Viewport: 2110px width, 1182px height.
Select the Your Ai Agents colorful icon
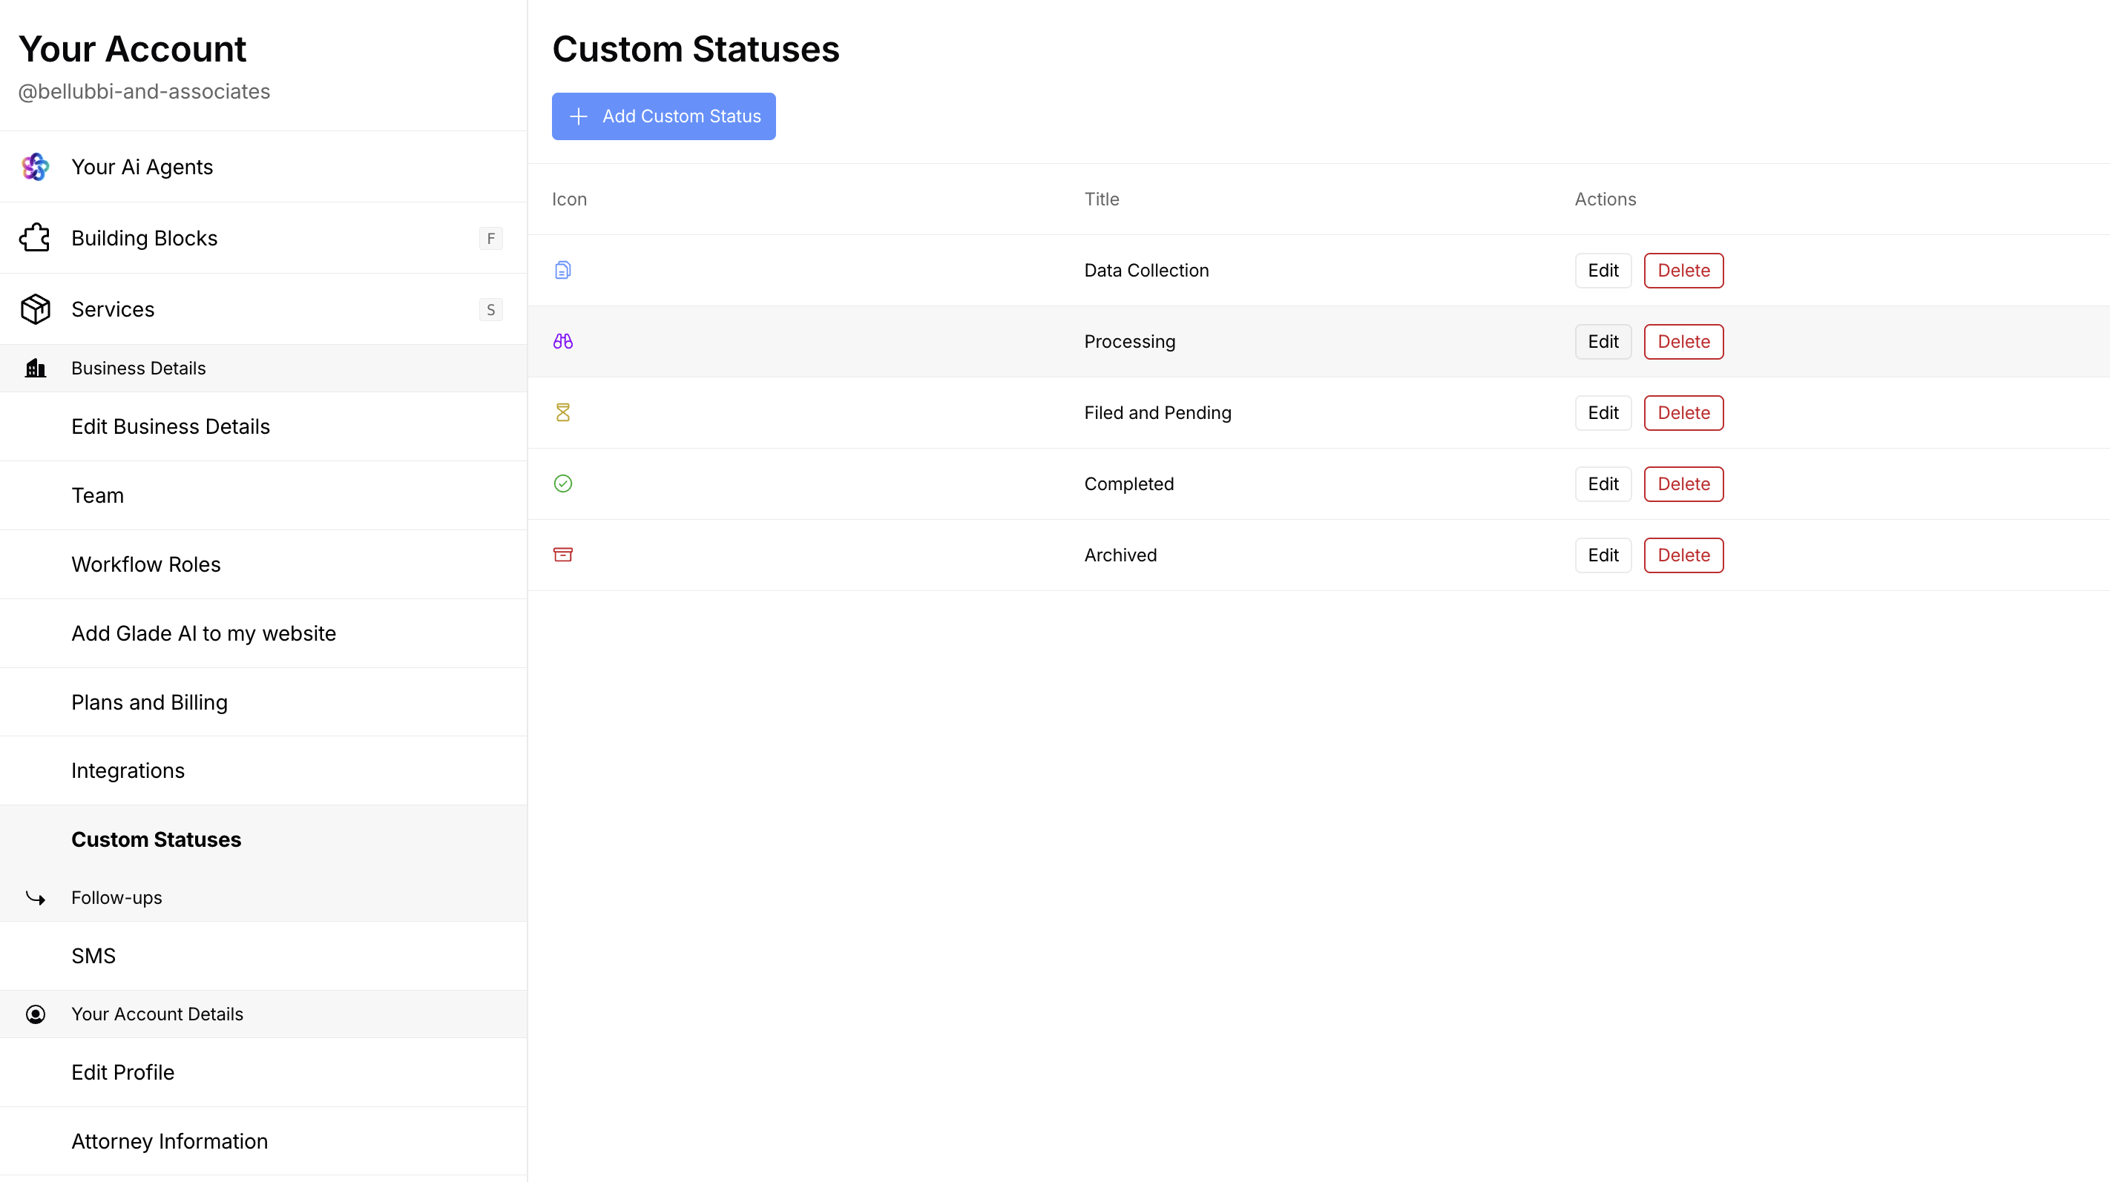point(35,166)
